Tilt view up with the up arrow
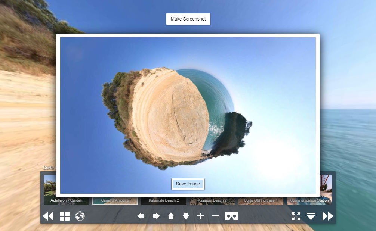376x231 pixels. 171,216
